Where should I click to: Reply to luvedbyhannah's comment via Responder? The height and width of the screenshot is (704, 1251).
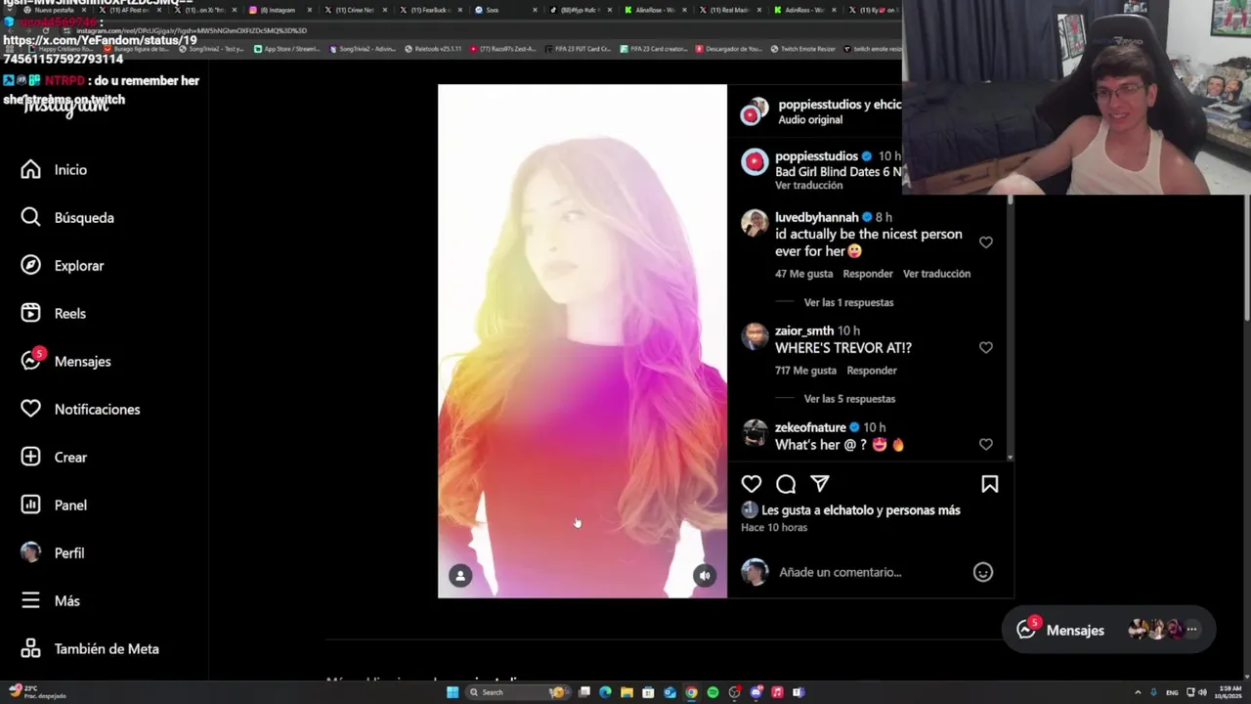(x=868, y=274)
